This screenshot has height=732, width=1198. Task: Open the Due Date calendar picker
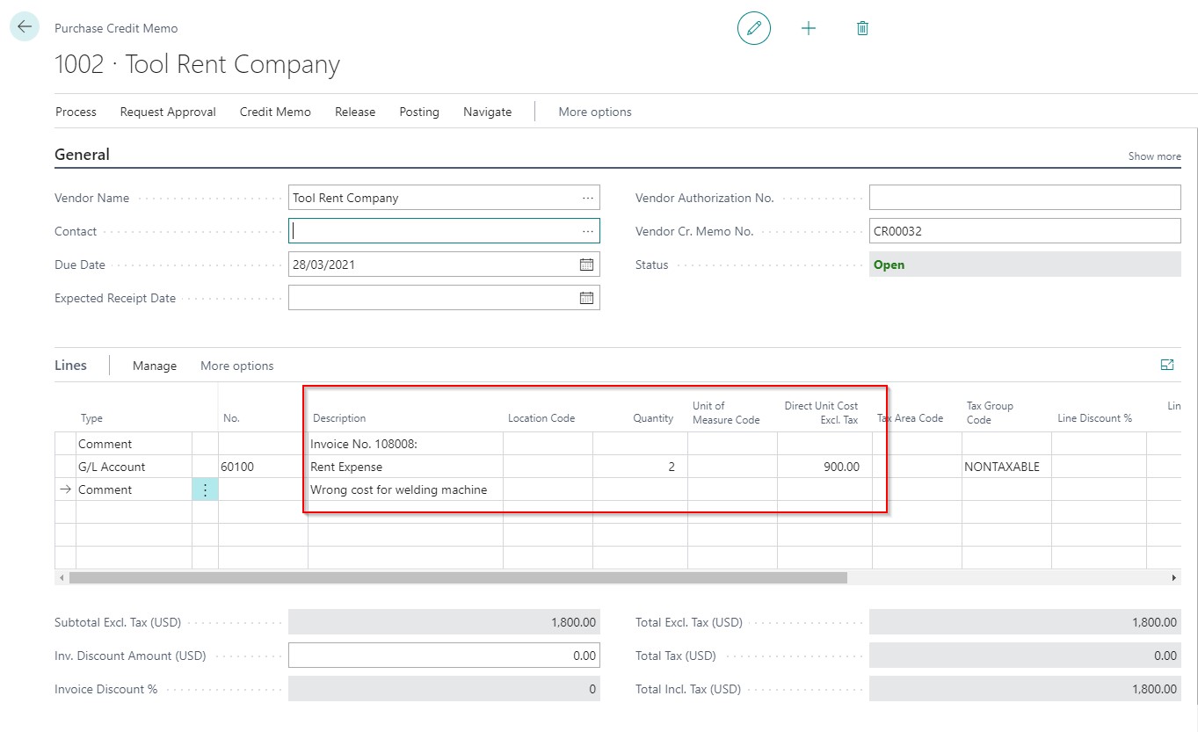click(586, 265)
